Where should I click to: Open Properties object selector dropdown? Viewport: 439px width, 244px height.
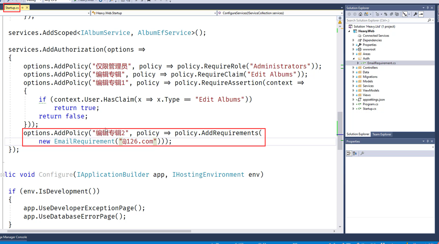[x=433, y=147]
